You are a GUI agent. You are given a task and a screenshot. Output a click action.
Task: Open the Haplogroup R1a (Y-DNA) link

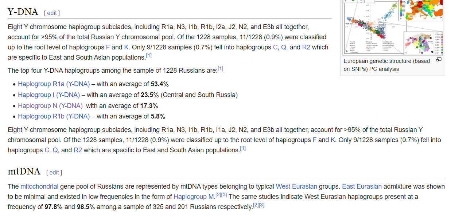pyautogui.click(x=54, y=84)
